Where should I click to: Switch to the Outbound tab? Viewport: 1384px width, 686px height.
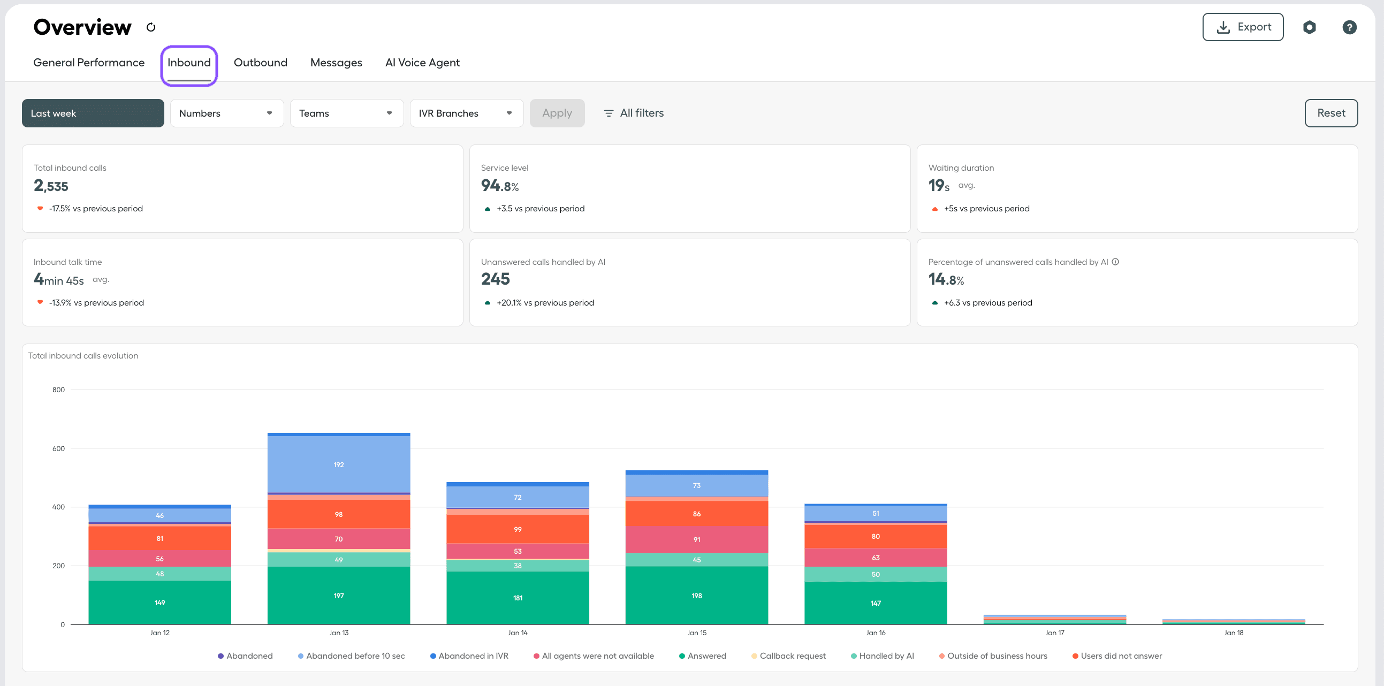click(260, 62)
